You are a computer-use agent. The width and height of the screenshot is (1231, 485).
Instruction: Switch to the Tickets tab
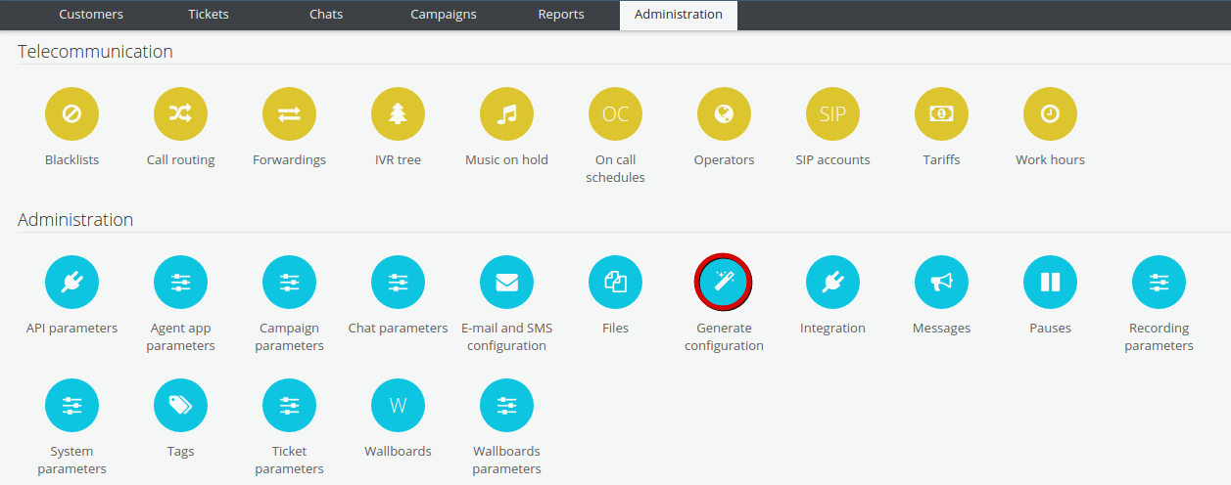[208, 15]
